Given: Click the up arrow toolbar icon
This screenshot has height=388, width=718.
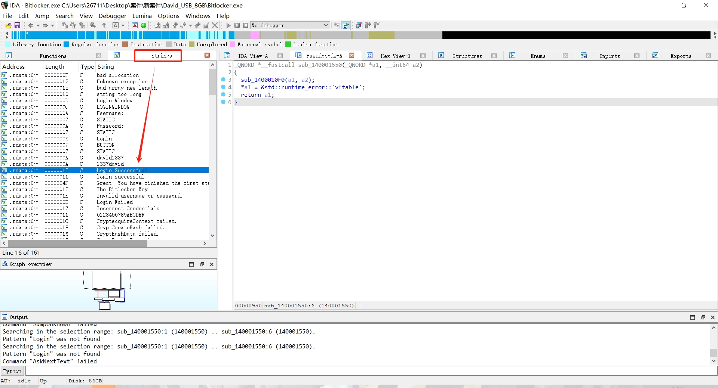Looking at the screenshot, I should tap(104, 25).
